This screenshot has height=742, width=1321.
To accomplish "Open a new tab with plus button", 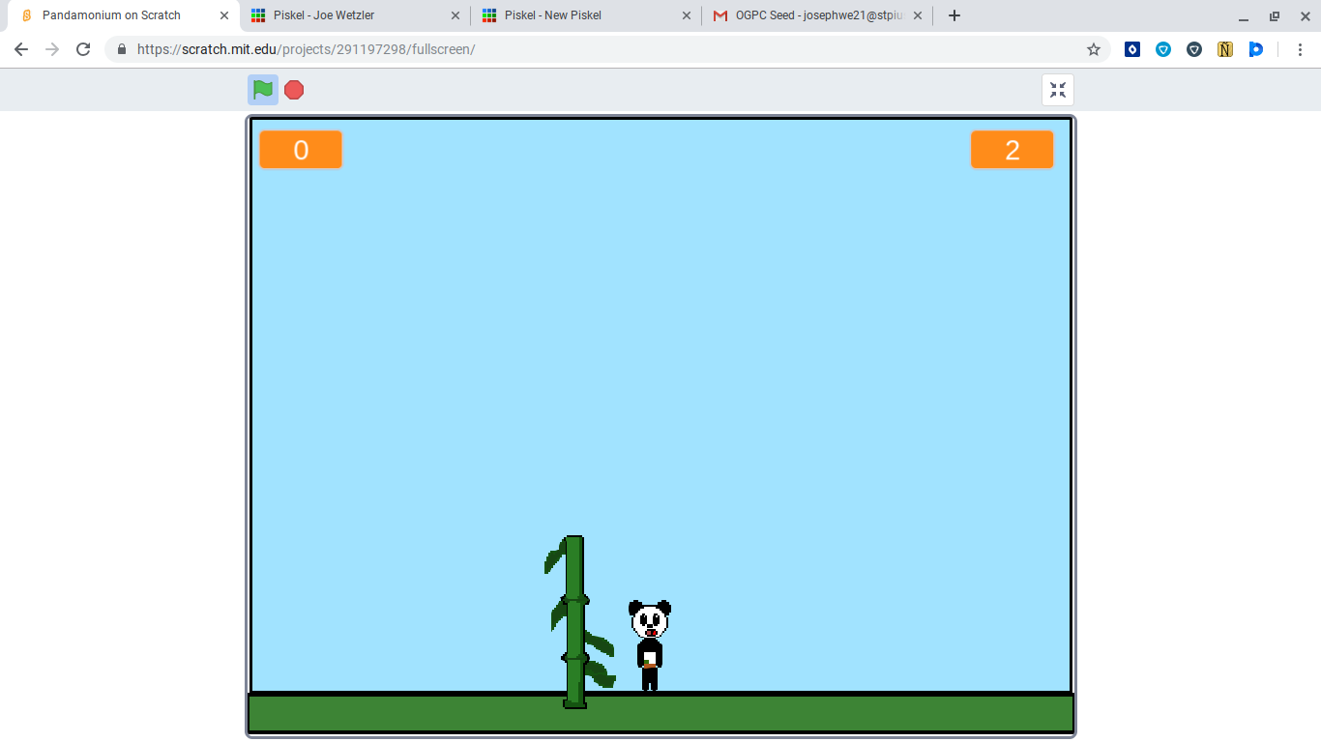I will coord(954,15).
